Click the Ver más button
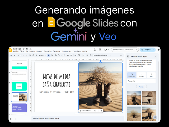Screen dimensions: 169x127 (x=141, y=87)
